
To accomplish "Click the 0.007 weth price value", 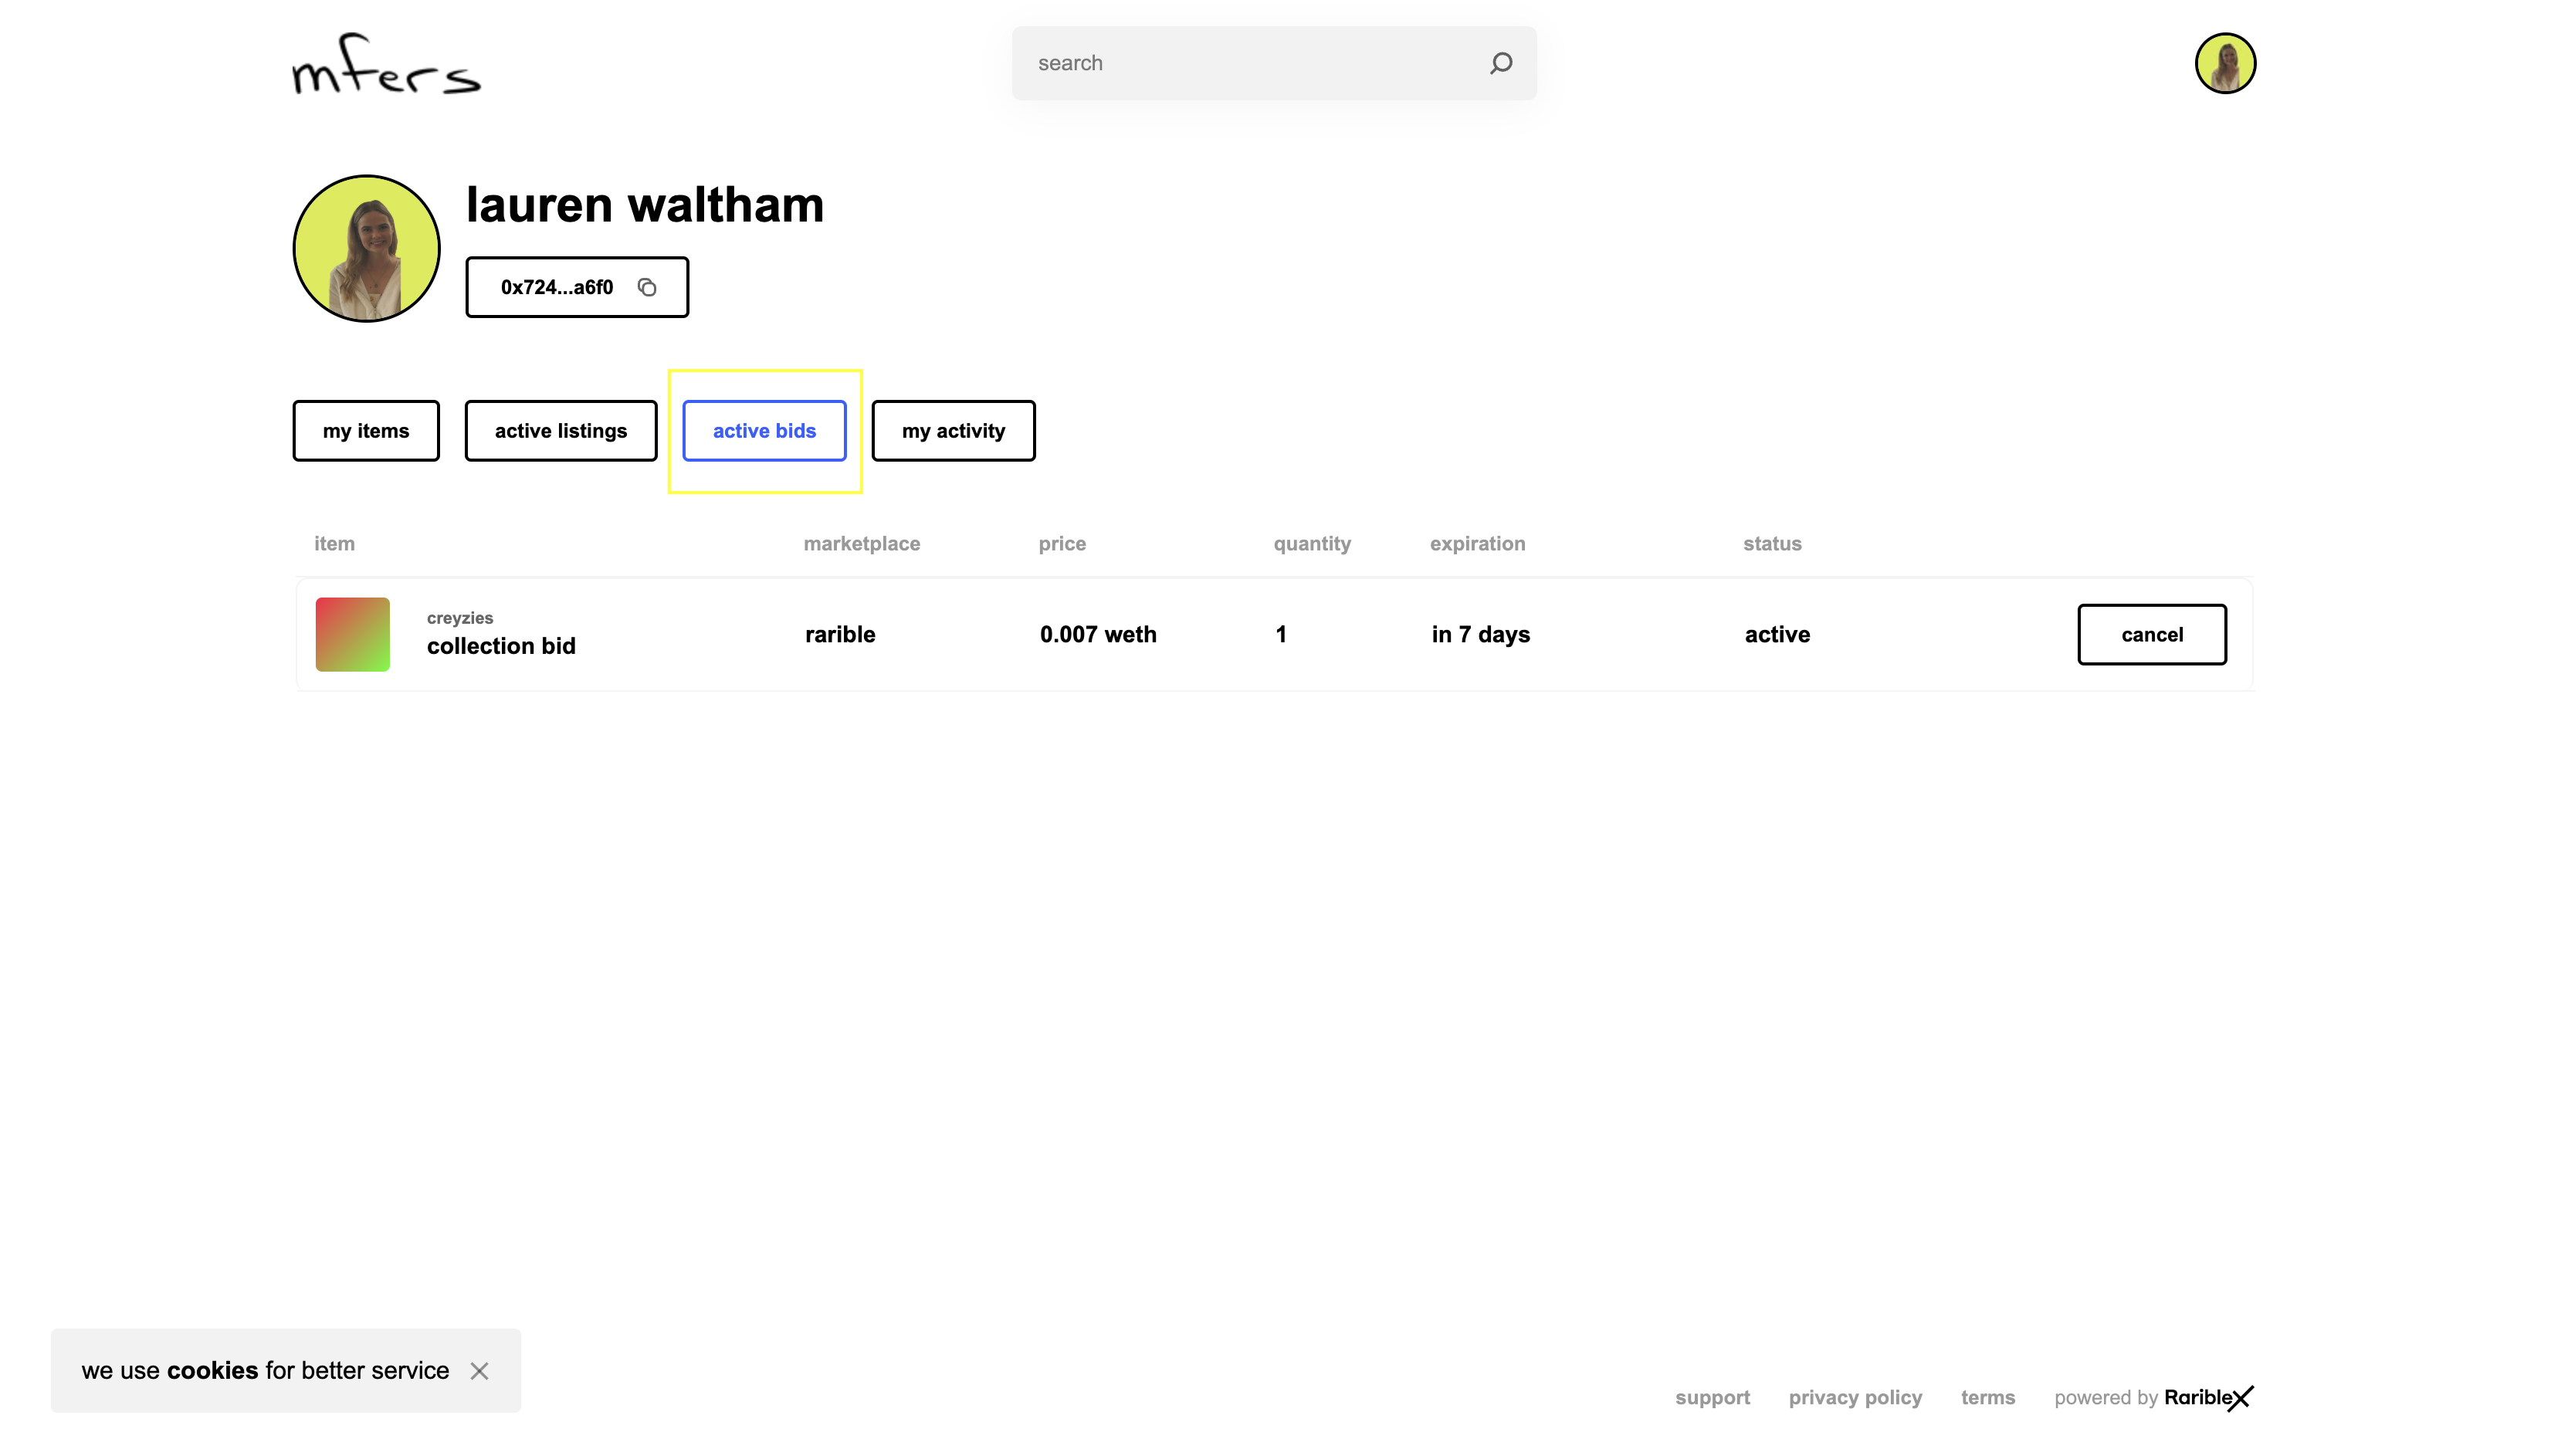I will click(x=1098, y=634).
